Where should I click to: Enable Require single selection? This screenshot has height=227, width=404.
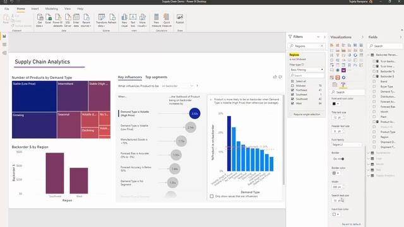(291, 114)
